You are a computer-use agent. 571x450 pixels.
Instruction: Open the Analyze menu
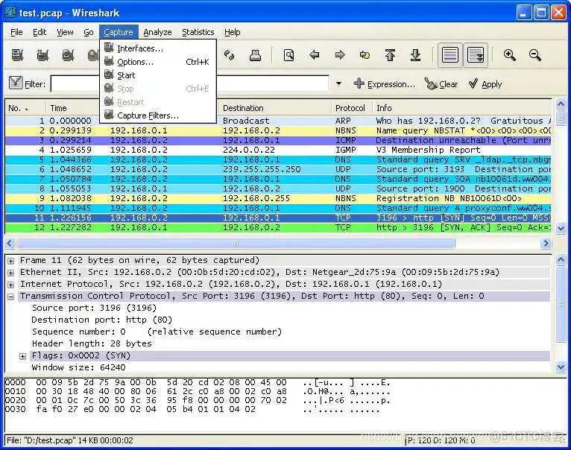pyautogui.click(x=157, y=32)
